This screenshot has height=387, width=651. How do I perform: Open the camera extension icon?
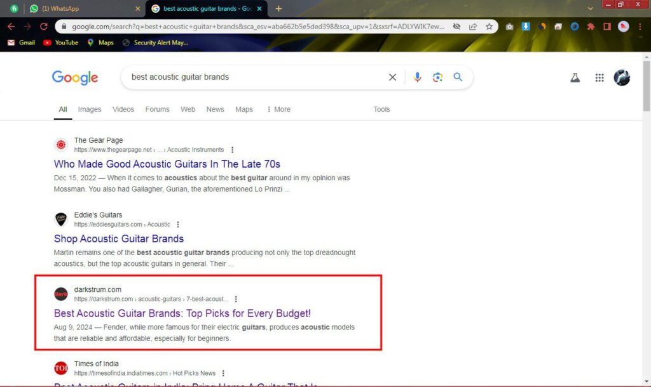[509, 27]
